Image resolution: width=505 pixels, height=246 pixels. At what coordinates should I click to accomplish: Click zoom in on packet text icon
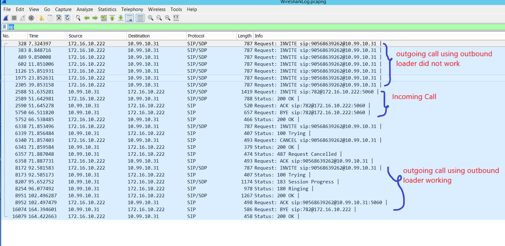click(x=151, y=18)
